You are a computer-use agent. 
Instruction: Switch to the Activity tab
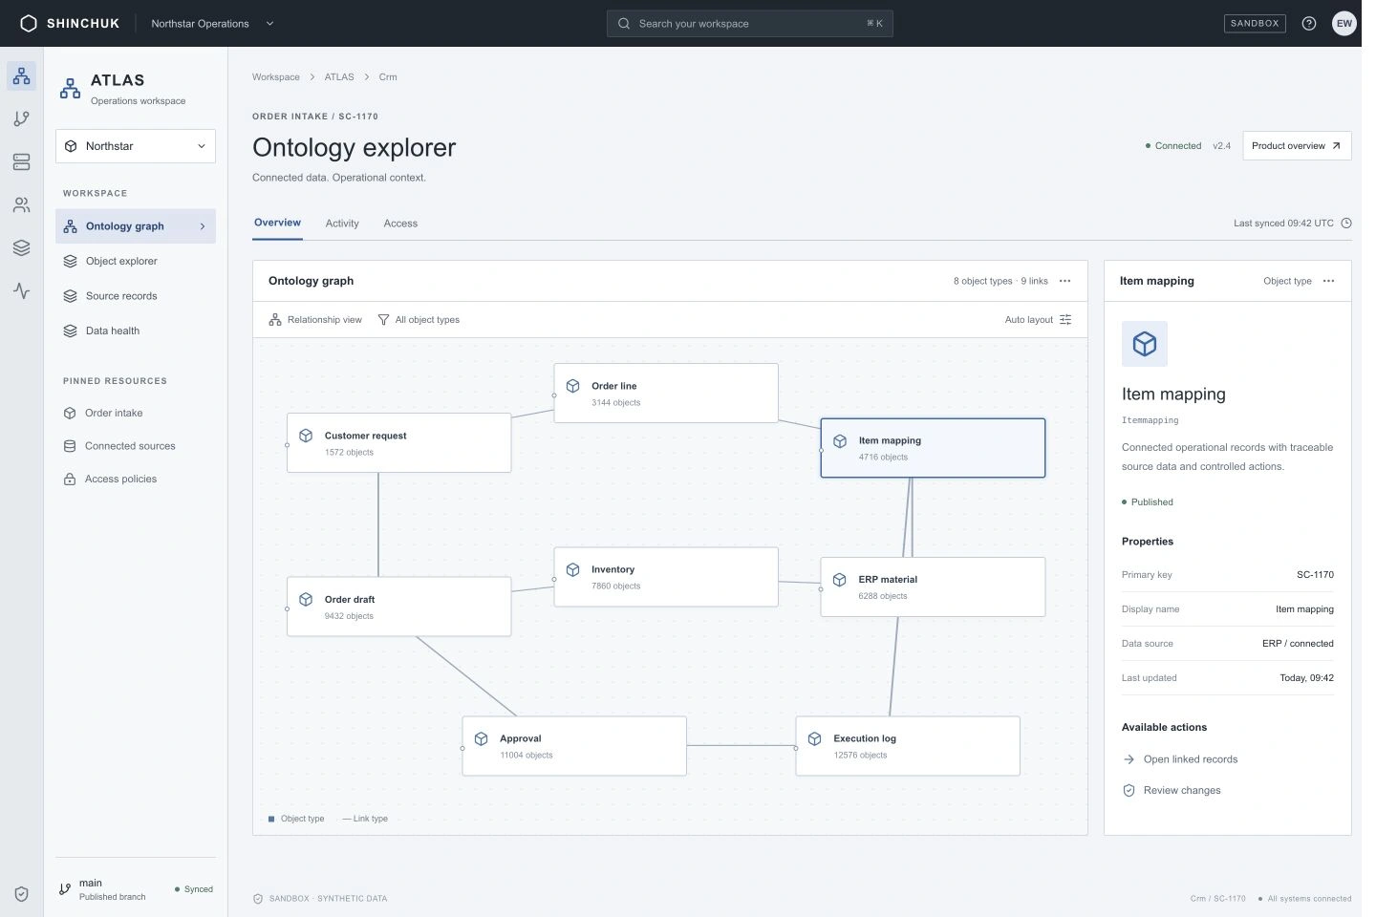pyautogui.click(x=342, y=224)
